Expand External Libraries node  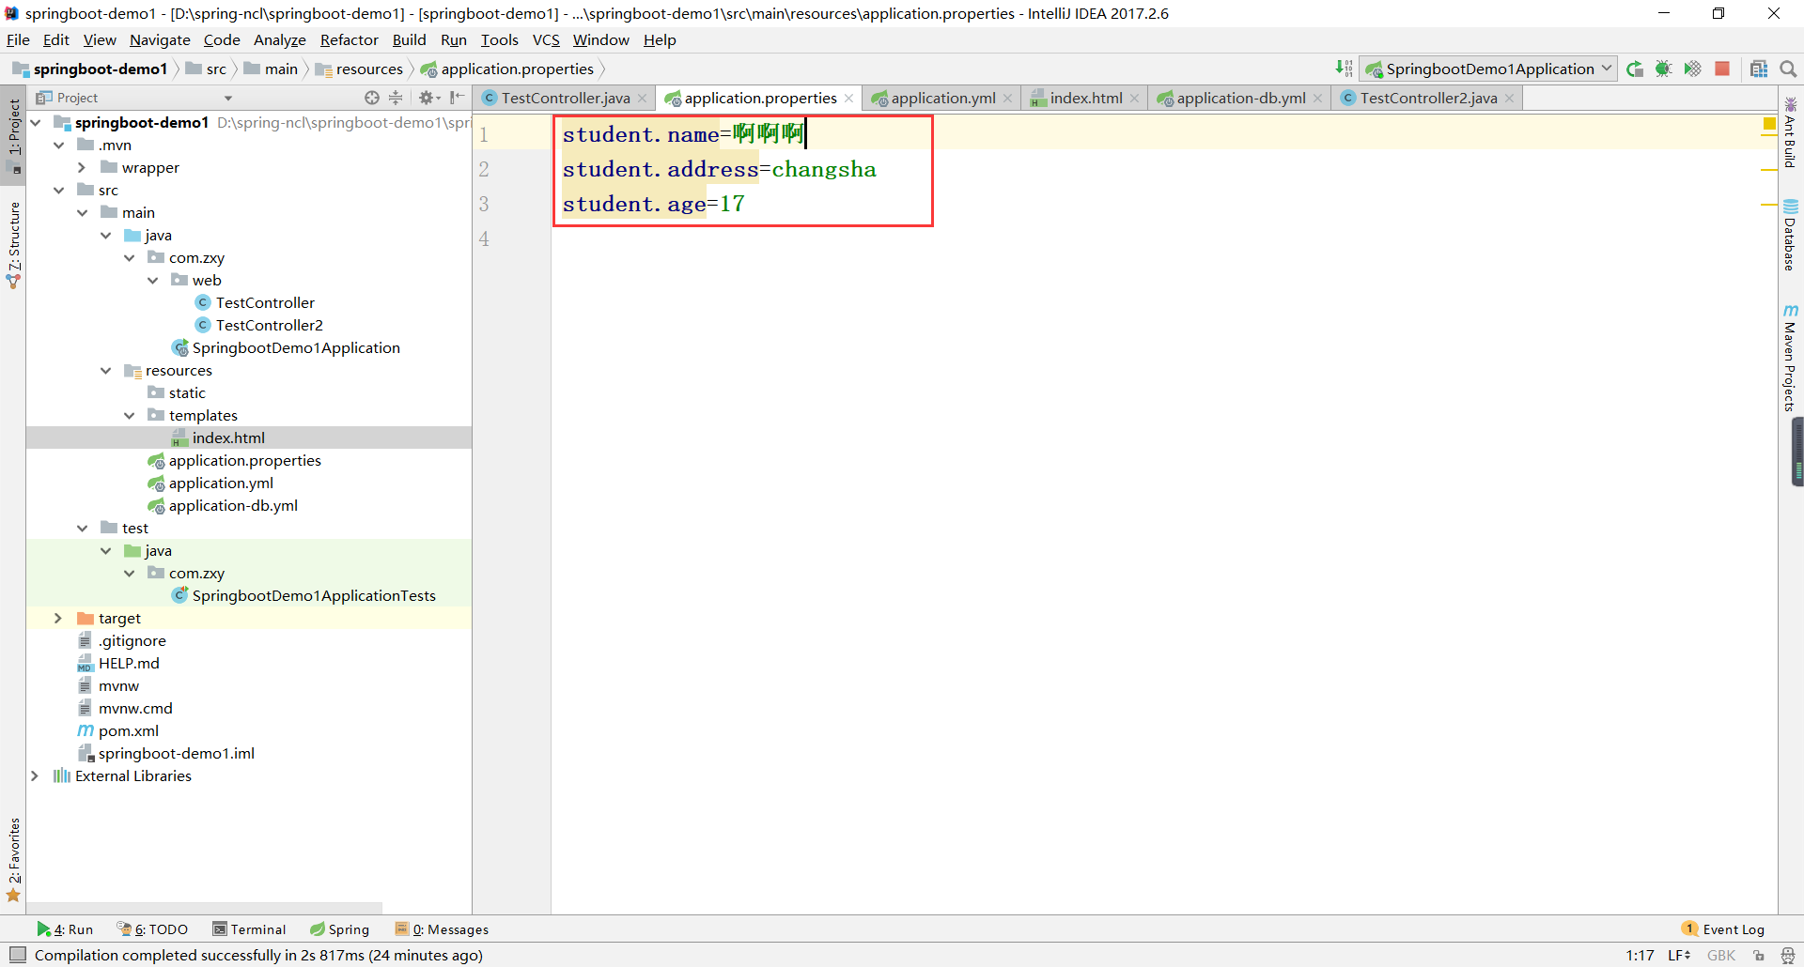point(36,775)
